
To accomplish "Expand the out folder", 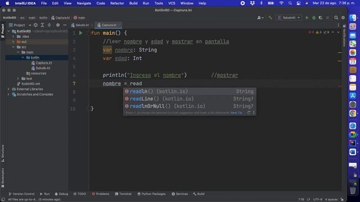I will pyautogui.click(x=13, y=42).
